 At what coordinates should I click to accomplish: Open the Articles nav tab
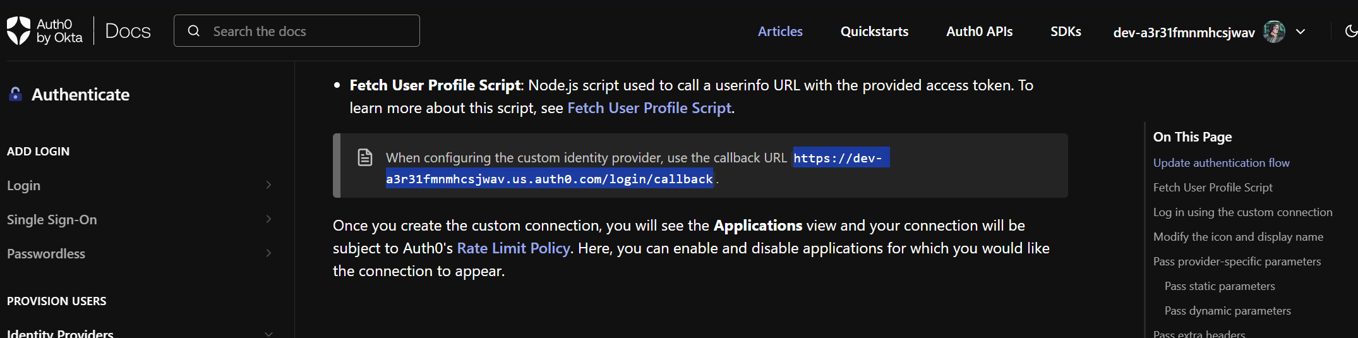point(780,32)
